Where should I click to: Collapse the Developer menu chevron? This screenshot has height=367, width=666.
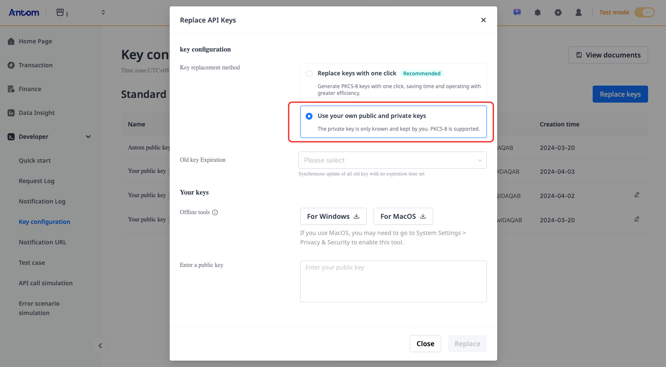(88, 137)
